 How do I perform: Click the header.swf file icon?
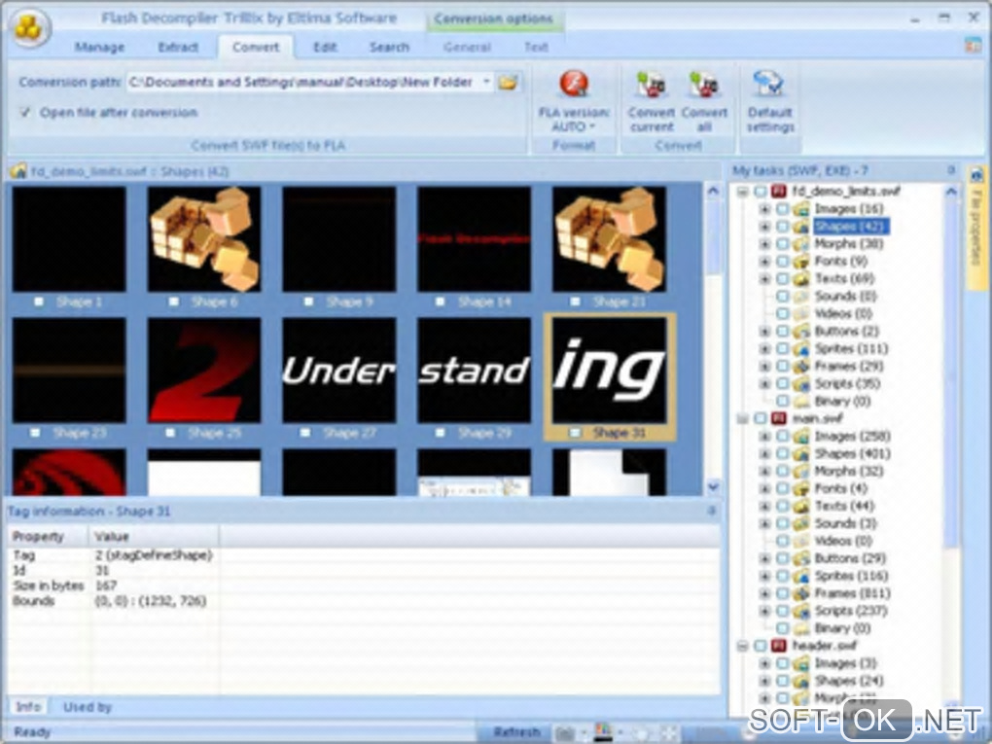[x=779, y=646]
